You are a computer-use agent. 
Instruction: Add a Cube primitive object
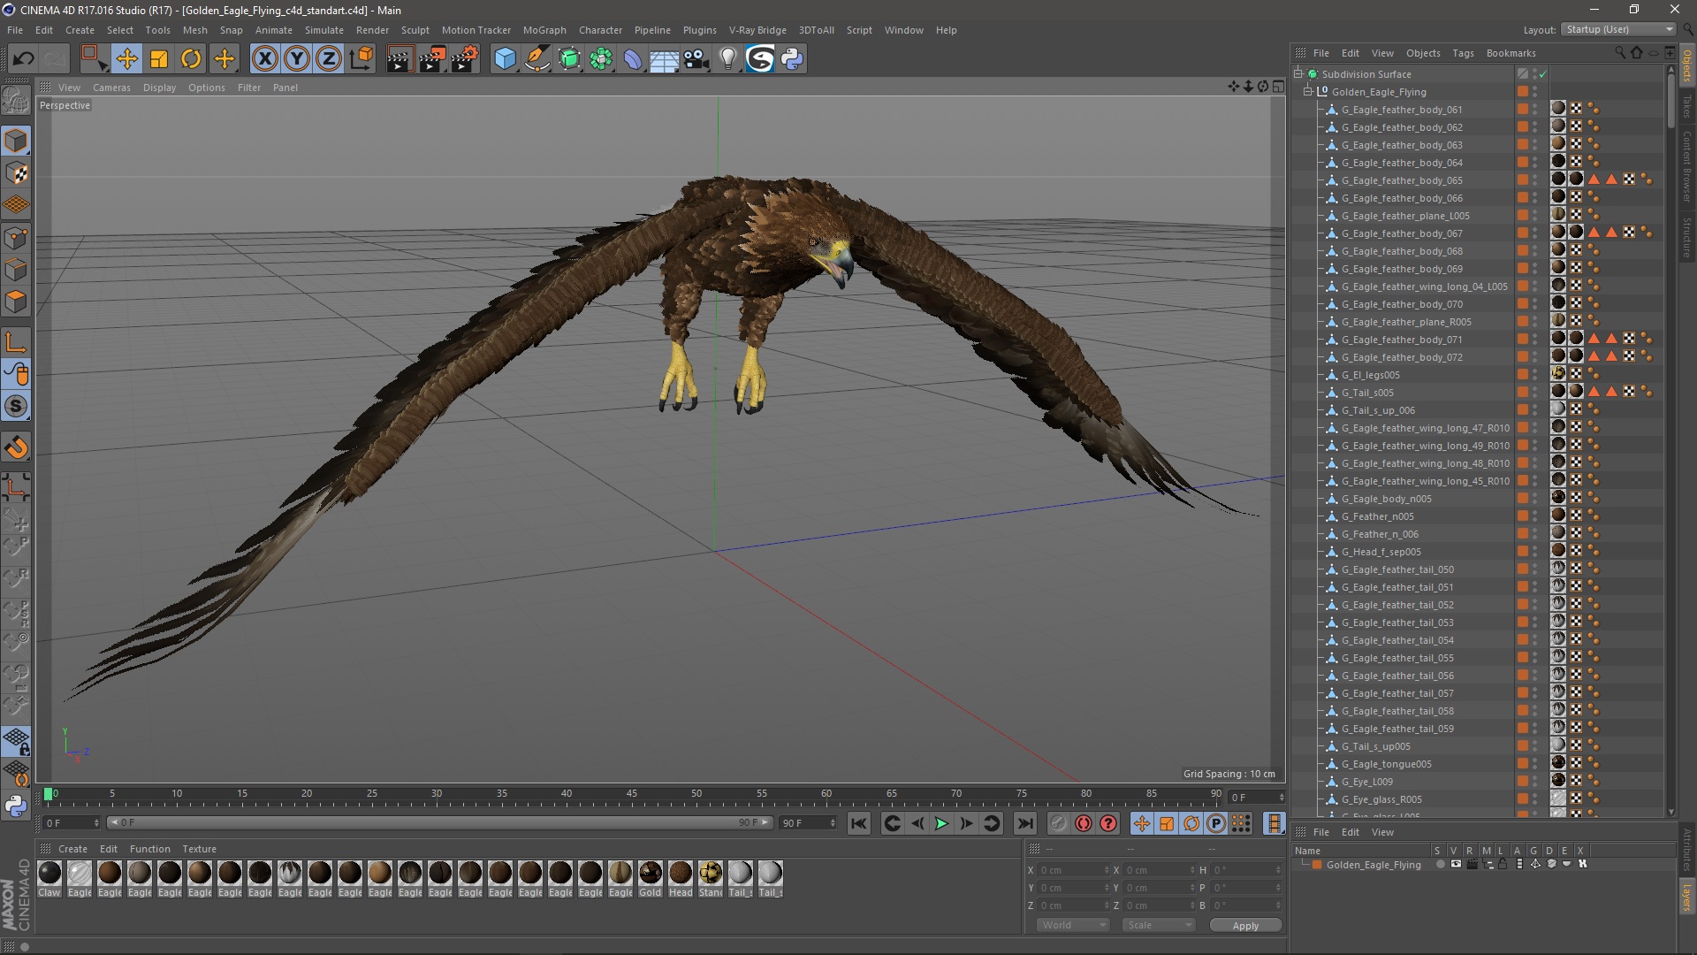505,59
